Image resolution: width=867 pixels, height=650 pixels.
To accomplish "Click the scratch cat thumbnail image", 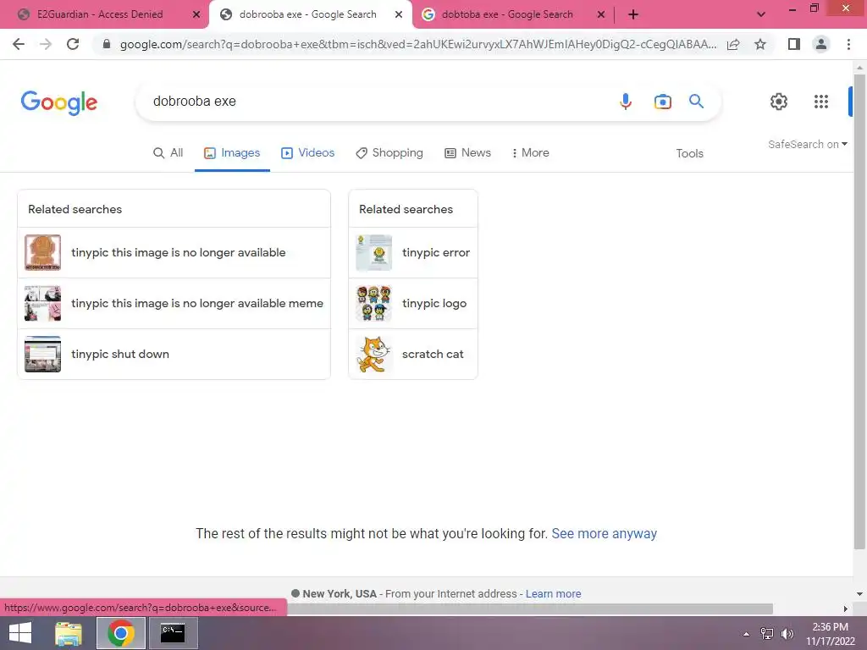I will (x=373, y=355).
